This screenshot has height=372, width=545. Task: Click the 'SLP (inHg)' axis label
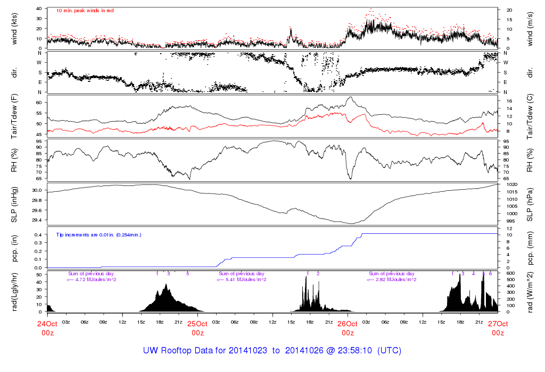pos(14,205)
